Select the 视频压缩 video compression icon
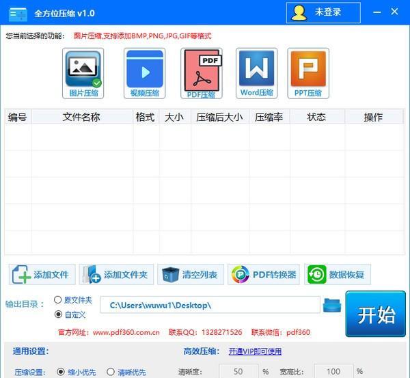410x378 pixels. coord(145,73)
